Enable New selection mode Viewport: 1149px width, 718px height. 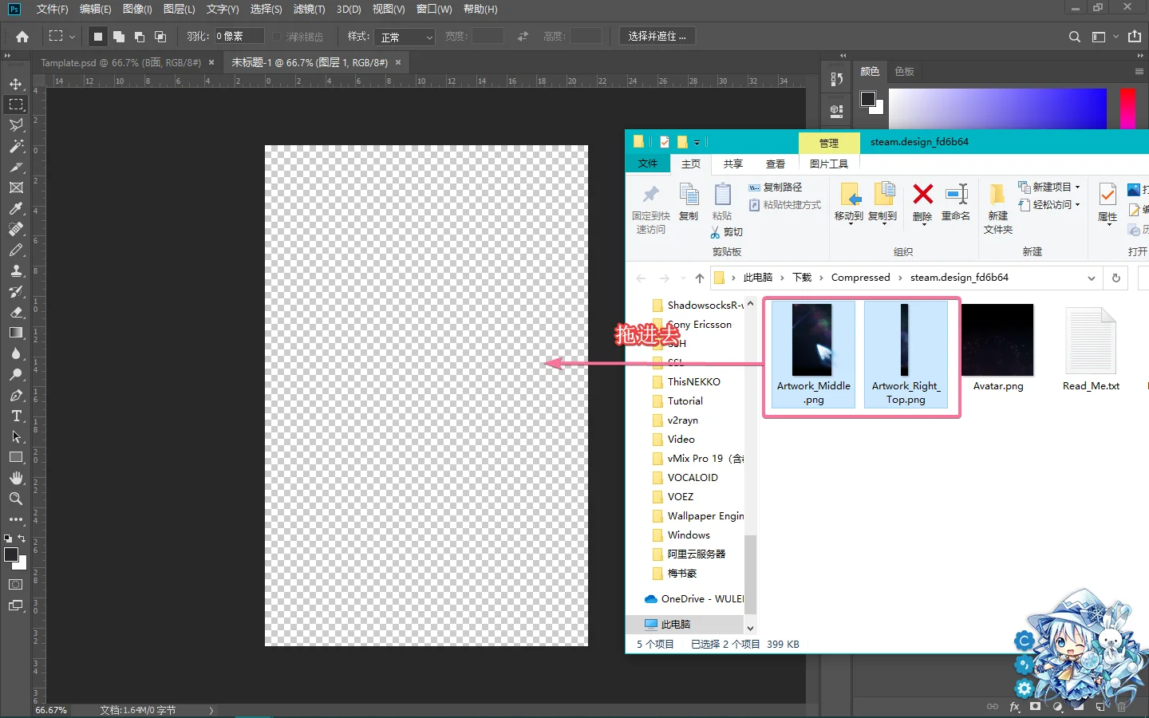coord(98,37)
